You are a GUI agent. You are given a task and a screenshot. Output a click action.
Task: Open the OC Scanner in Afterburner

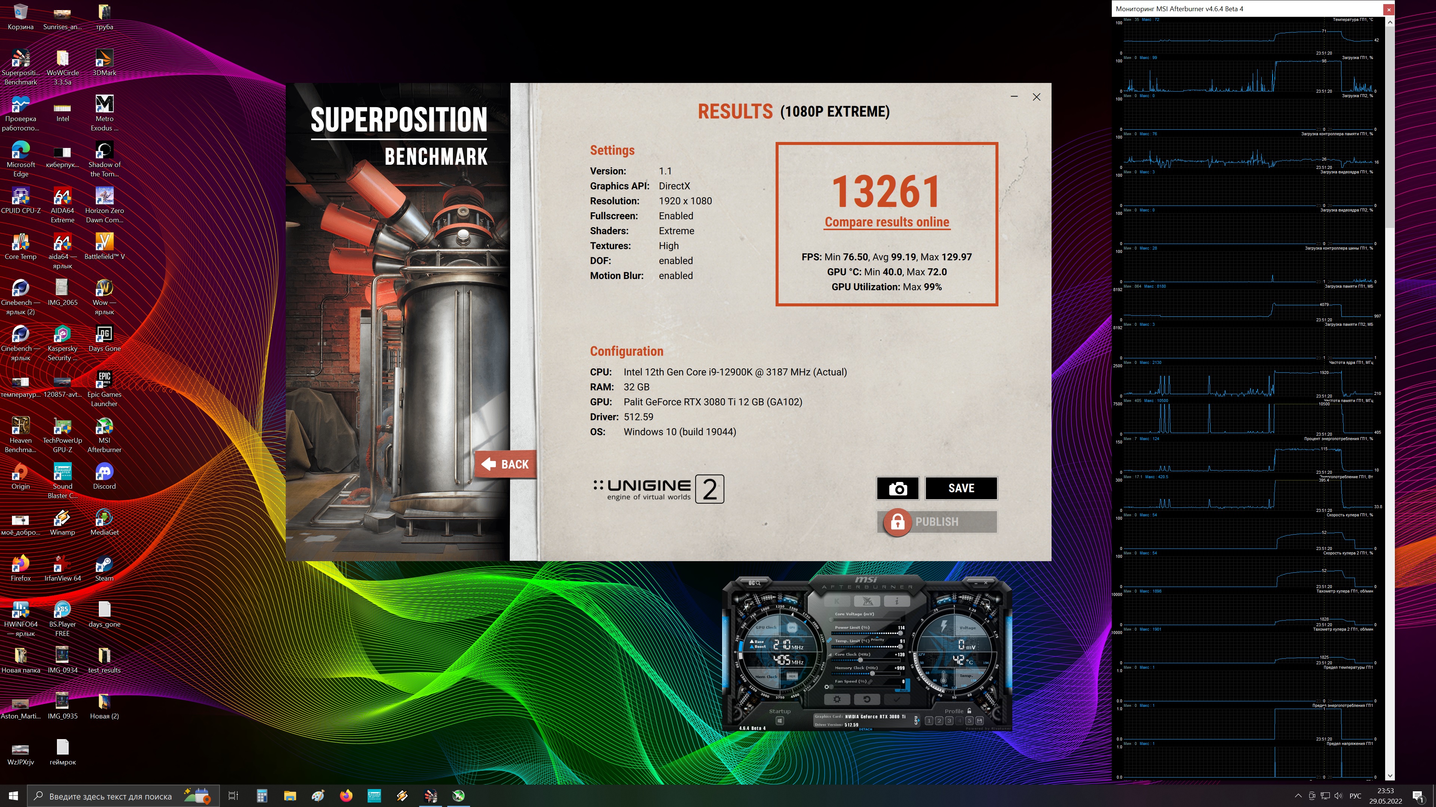click(x=755, y=583)
